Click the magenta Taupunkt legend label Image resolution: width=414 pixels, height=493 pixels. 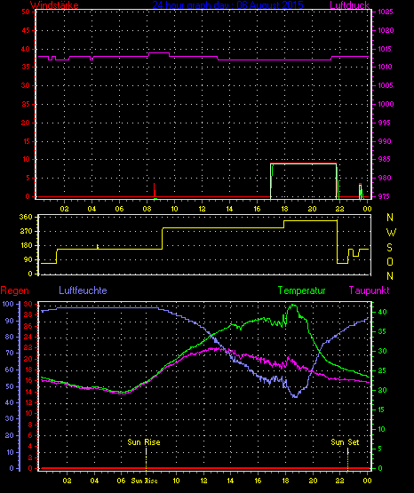click(x=369, y=290)
